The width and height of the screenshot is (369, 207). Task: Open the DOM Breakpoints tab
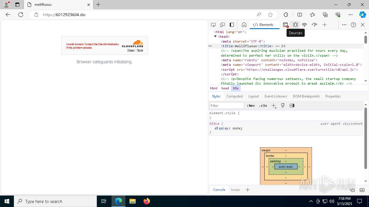tap(306, 96)
